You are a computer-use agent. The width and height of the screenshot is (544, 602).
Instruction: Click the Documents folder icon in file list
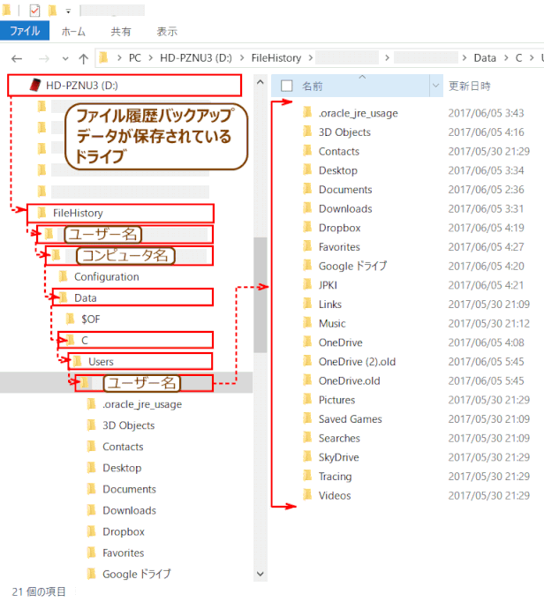click(307, 189)
